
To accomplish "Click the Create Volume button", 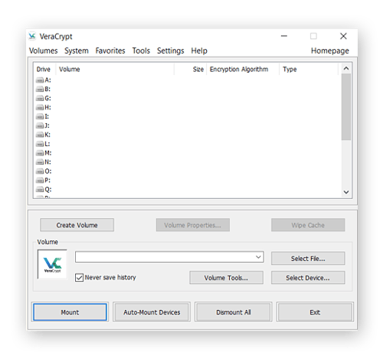I will [x=77, y=225].
